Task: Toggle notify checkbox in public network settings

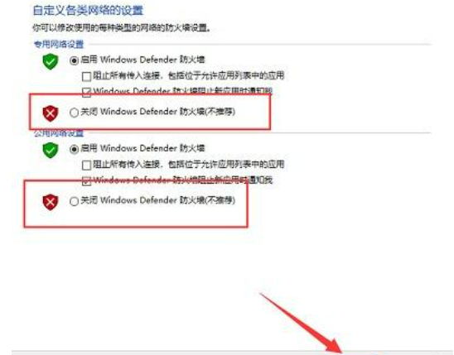Action: (86, 180)
